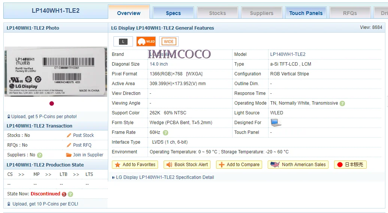The width and height of the screenshot is (388, 213).
Task: Switch to the Overview tab
Action: (x=129, y=12)
